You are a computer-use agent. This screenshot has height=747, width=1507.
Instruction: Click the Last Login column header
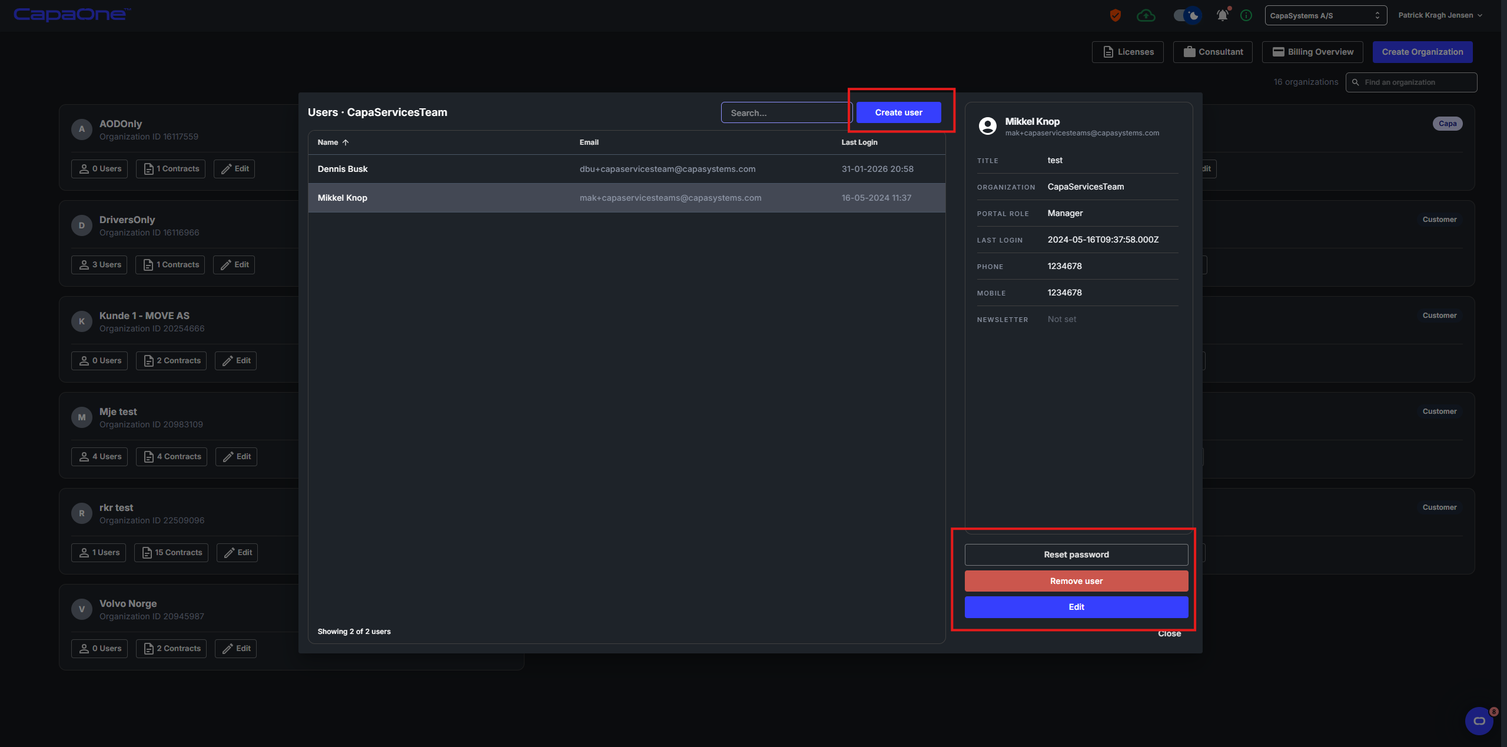[x=859, y=142]
